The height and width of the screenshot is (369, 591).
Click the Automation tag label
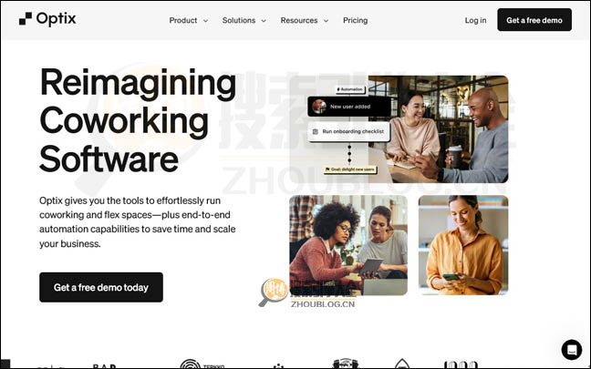tap(350, 89)
